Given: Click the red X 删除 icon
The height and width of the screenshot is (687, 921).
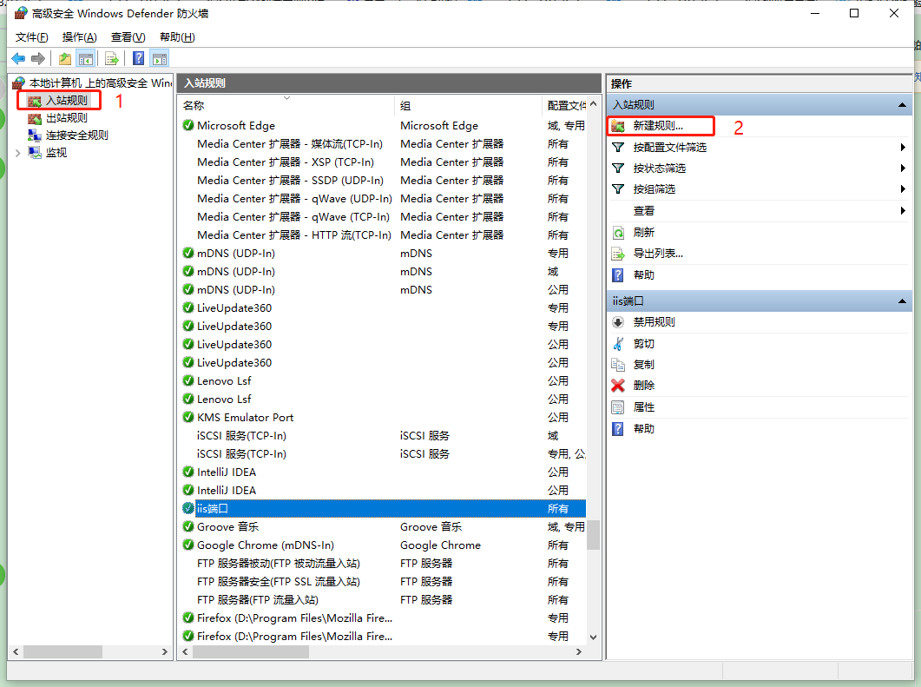Looking at the screenshot, I should point(618,386).
